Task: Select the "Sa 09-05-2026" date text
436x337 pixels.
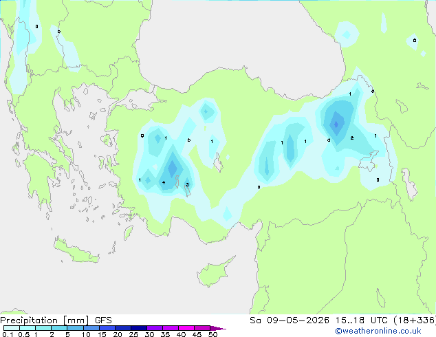Action: (x=290, y=320)
